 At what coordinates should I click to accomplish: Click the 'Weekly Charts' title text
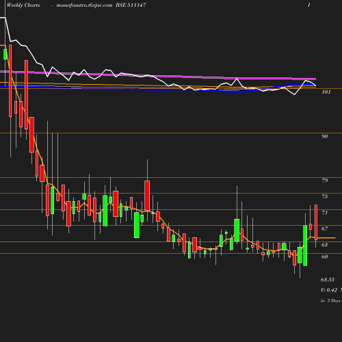coord(23,5)
